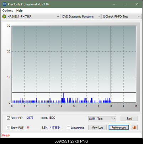Click the PIF value 2173

click(x=30, y=118)
